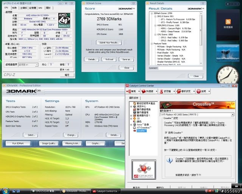The width and height of the screenshot is (242, 194).
Task: Click the Save as button in Score window
Action: point(126,59)
